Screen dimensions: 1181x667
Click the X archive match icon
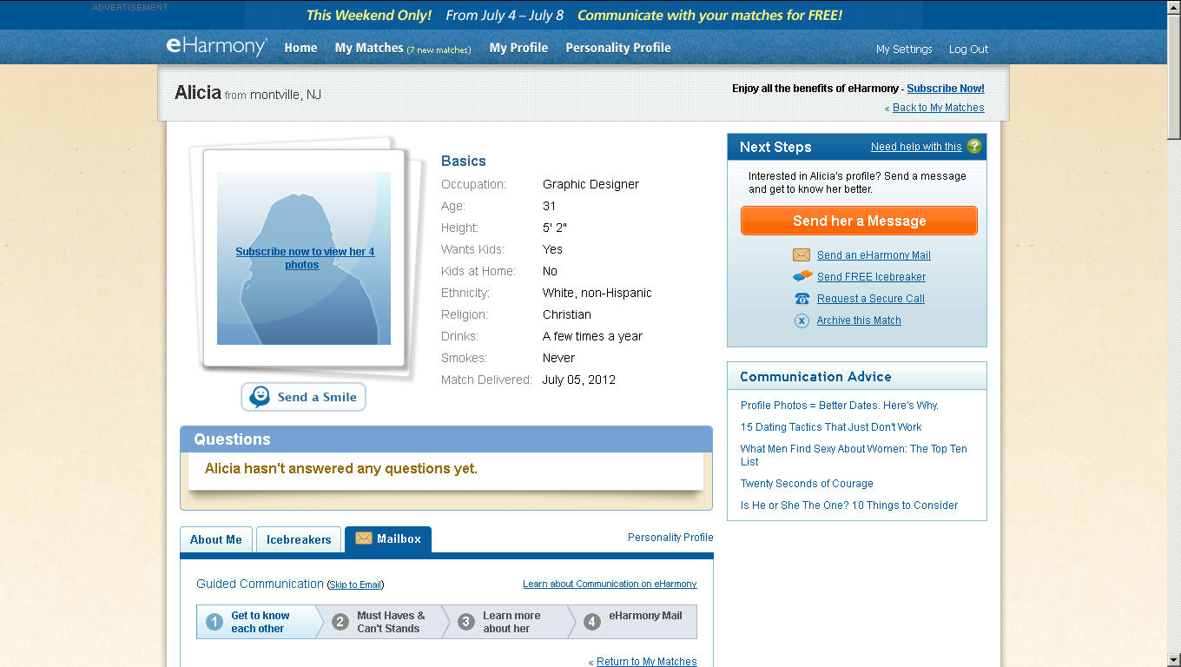coord(802,320)
